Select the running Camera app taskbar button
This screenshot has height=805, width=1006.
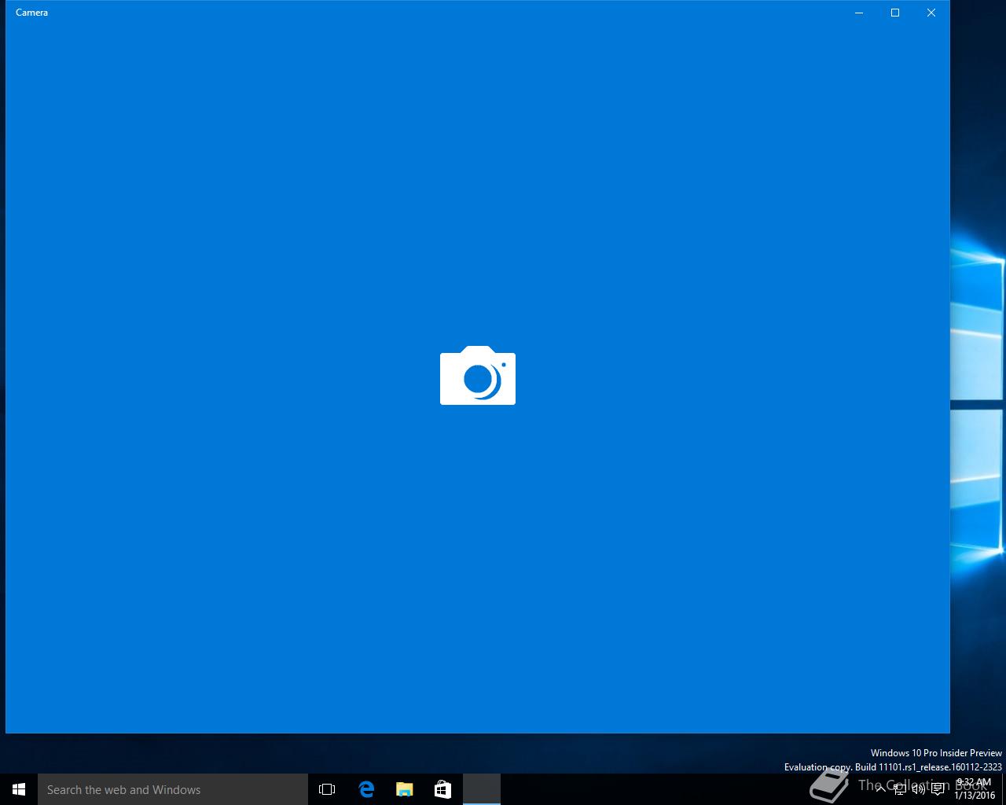[x=482, y=789]
